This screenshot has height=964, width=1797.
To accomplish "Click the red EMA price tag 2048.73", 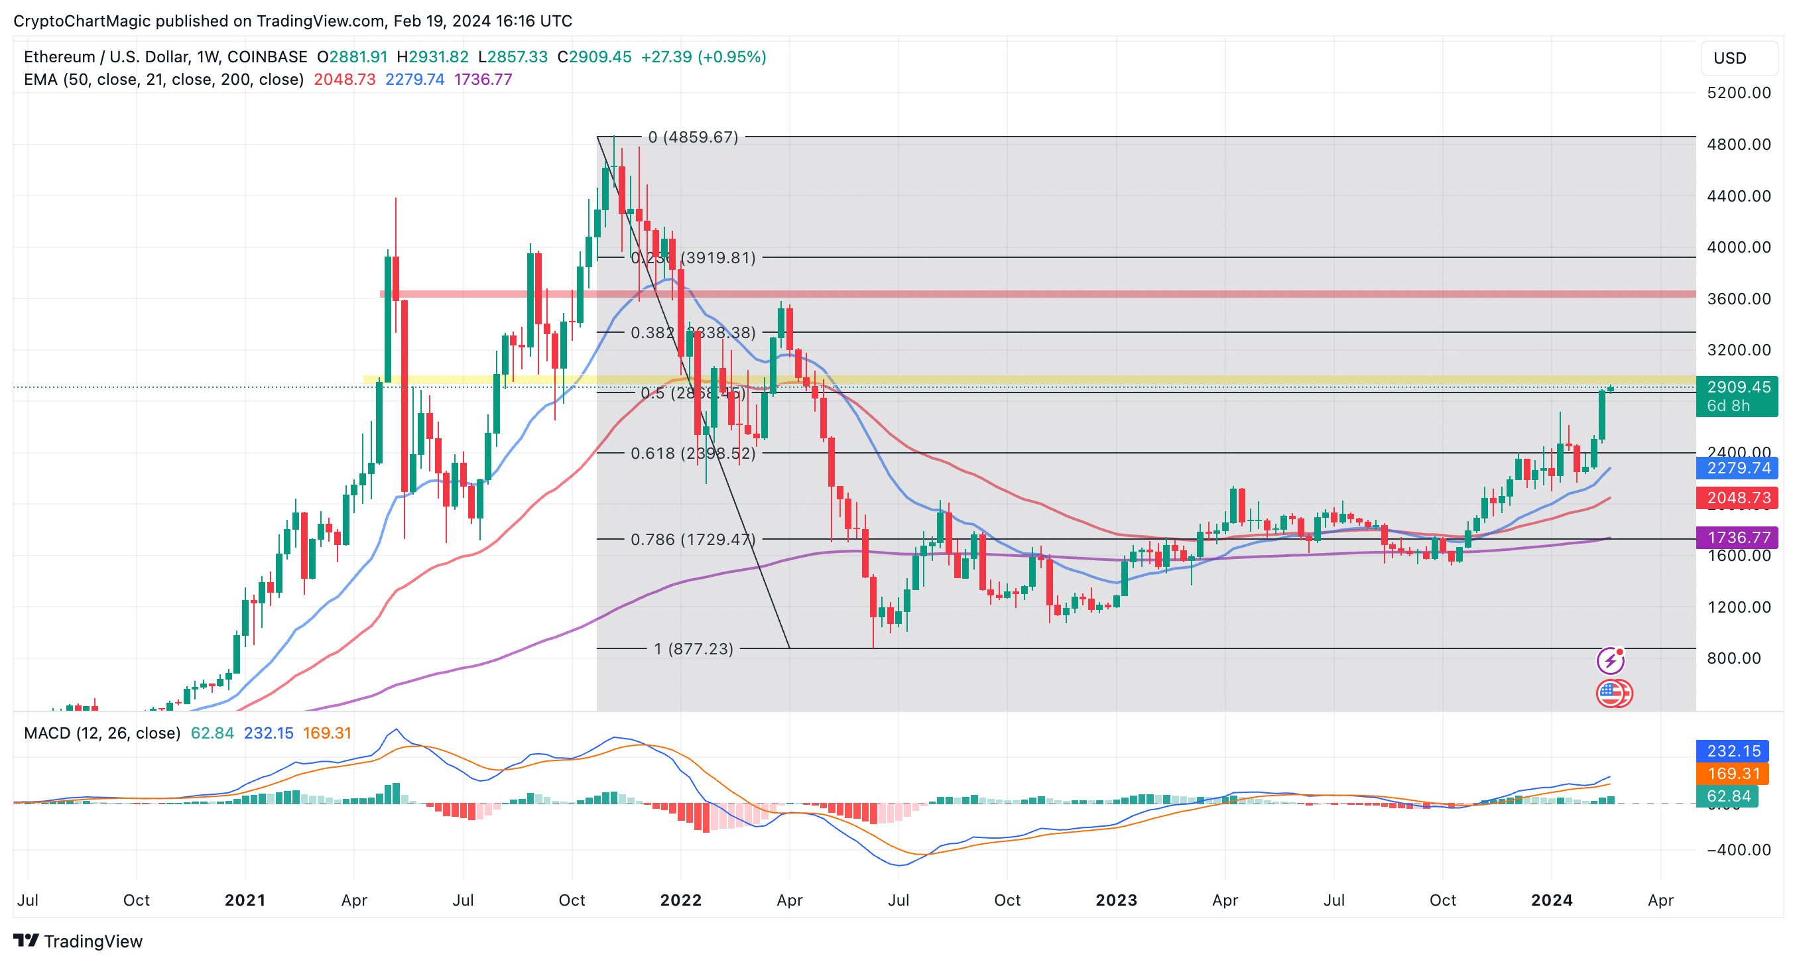I will click(x=1738, y=498).
